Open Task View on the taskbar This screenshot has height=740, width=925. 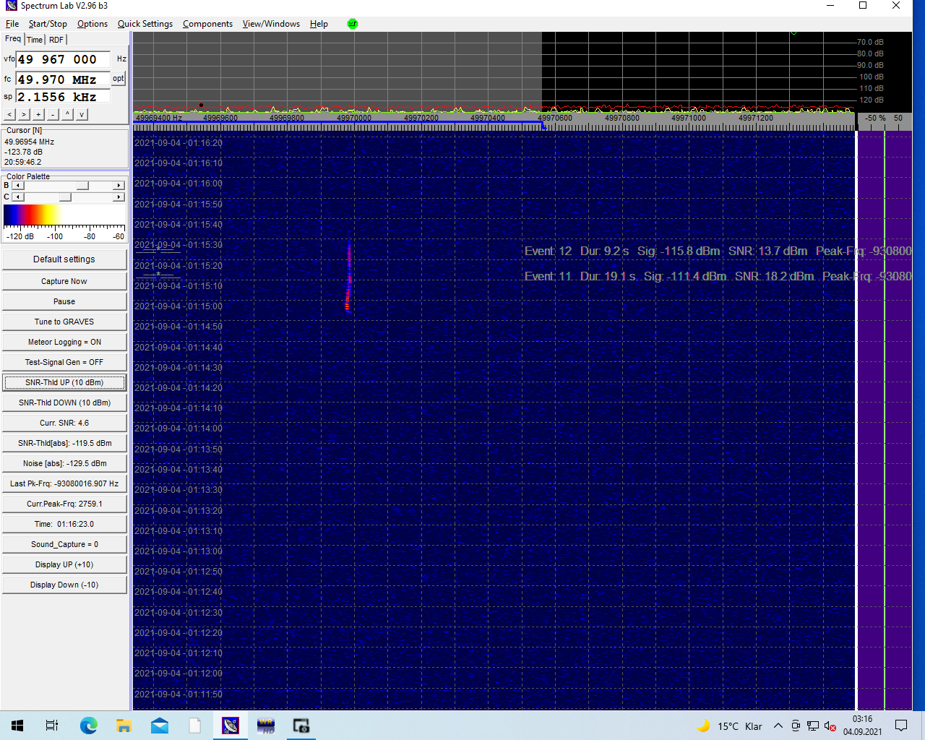tap(52, 726)
